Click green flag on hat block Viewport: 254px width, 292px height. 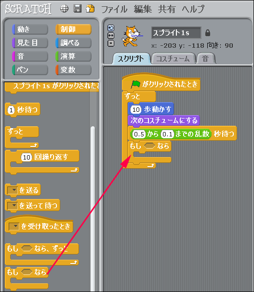click(x=135, y=84)
